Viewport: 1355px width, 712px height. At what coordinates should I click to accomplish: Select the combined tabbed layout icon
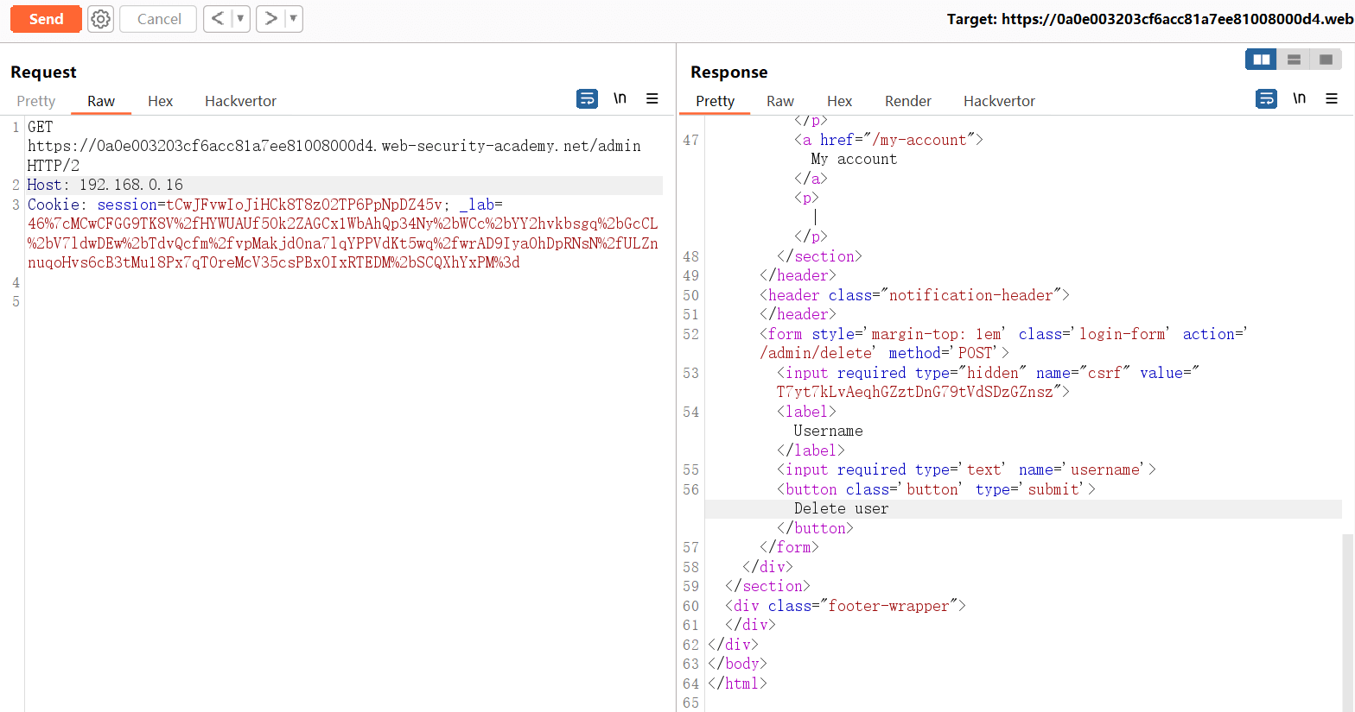(1326, 60)
